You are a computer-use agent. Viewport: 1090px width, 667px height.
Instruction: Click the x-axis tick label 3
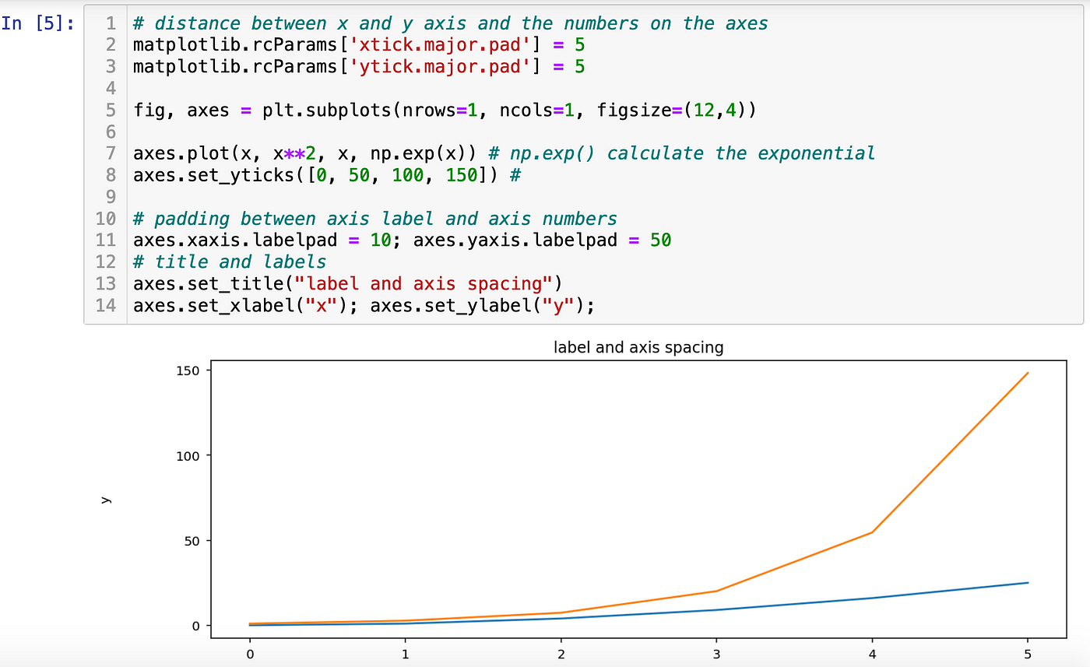point(716,653)
